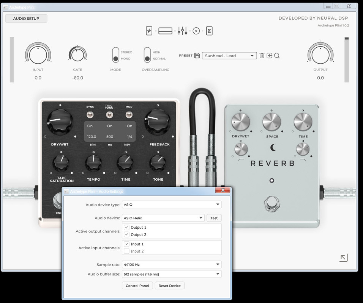Click the reverb pedal footswitch
The width and height of the screenshot is (363, 303).
point(272,204)
